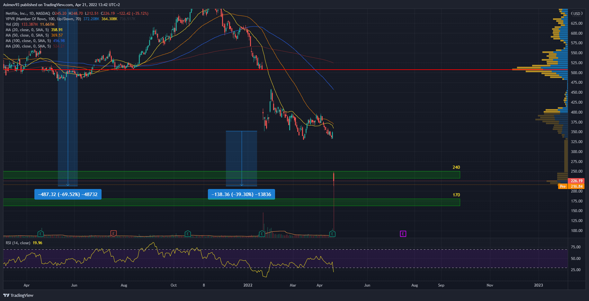
Task: Click the purple upcoming earnings E marker
Action: click(403, 234)
